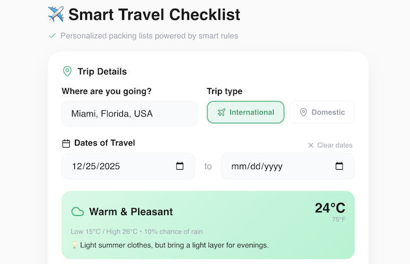Click the plane icon in the International button
The image size is (410, 264).
(221, 112)
